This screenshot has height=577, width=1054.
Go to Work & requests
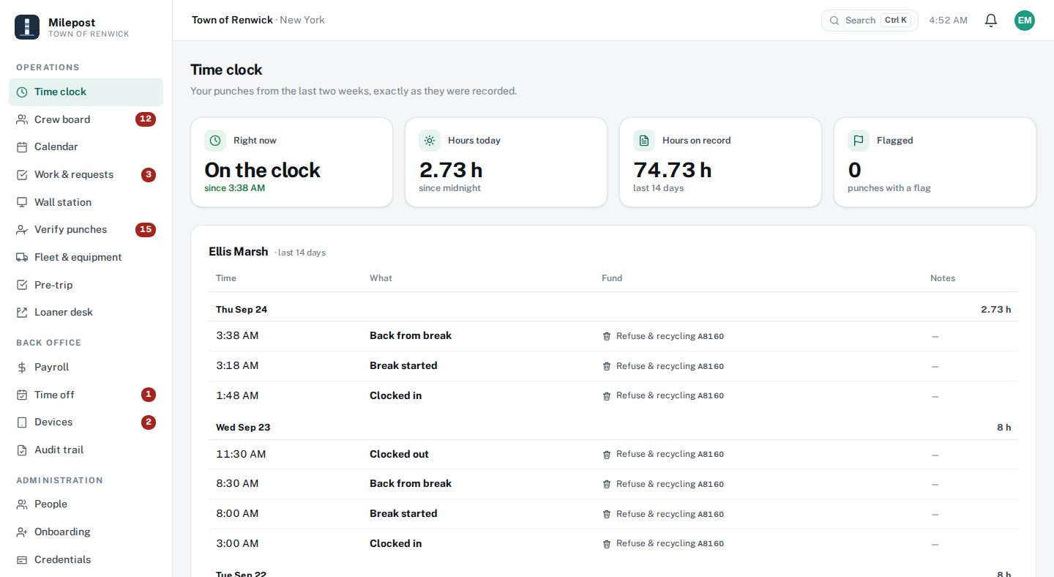[86, 175]
